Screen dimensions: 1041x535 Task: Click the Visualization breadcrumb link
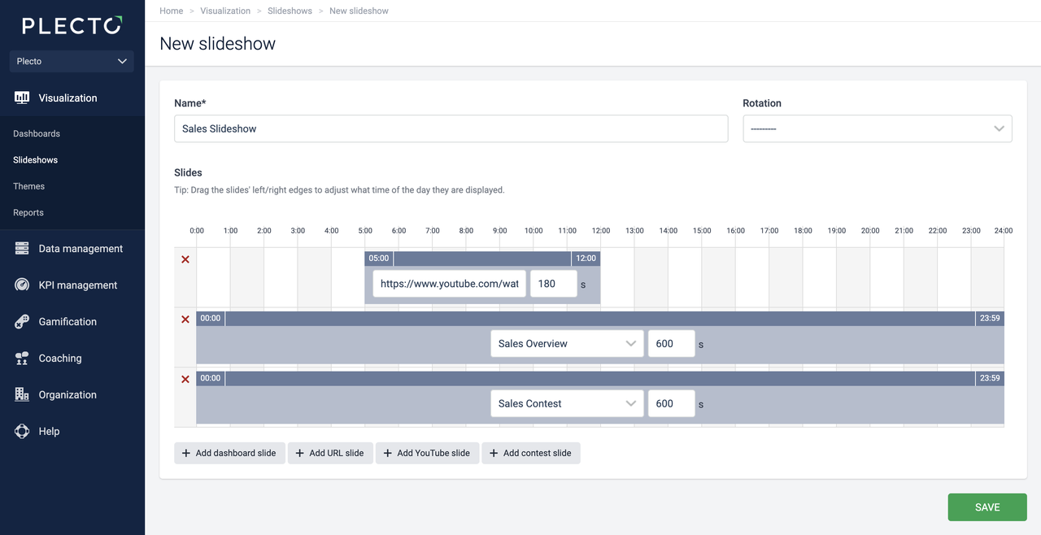(x=225, y=11)
